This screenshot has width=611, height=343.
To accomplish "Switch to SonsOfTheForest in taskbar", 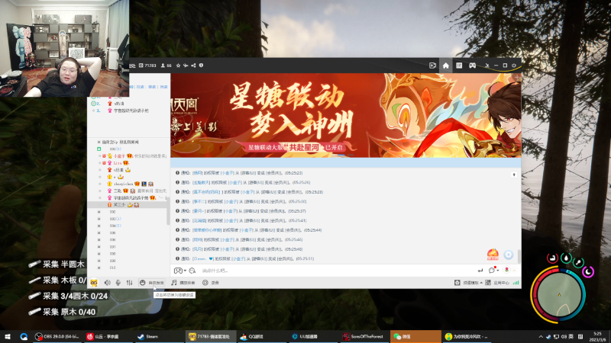I will tap(364, 337).
